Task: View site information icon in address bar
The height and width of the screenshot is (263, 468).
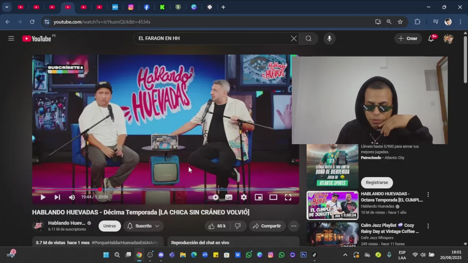Action: [47, 22]
